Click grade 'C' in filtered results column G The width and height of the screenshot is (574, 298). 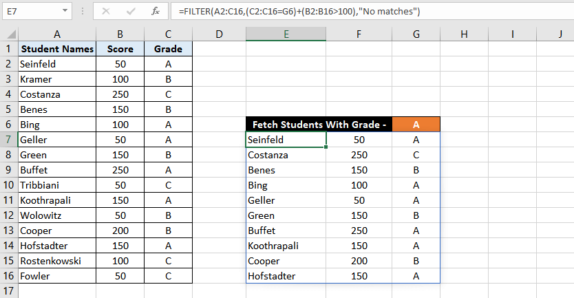coord(416,155)
